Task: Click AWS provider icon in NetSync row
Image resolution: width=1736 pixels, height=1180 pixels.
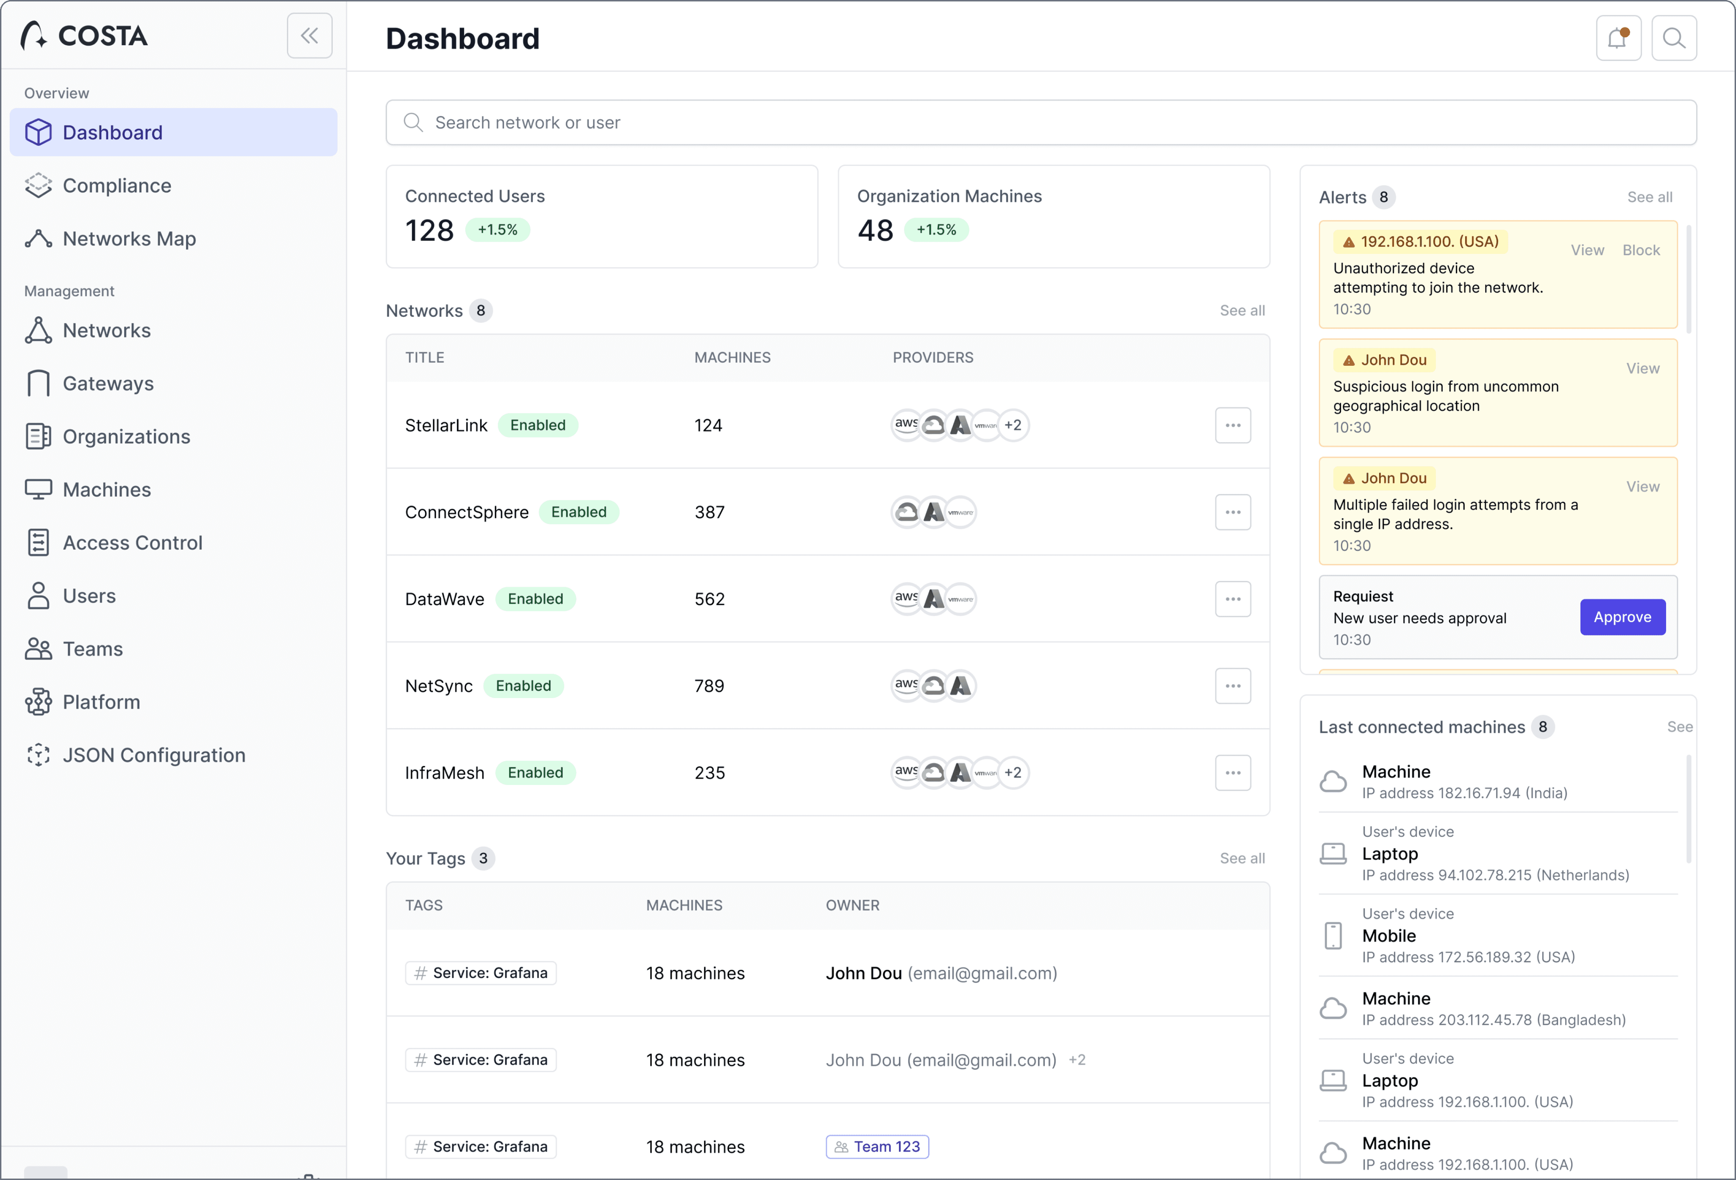Action: tap(906, 686)
